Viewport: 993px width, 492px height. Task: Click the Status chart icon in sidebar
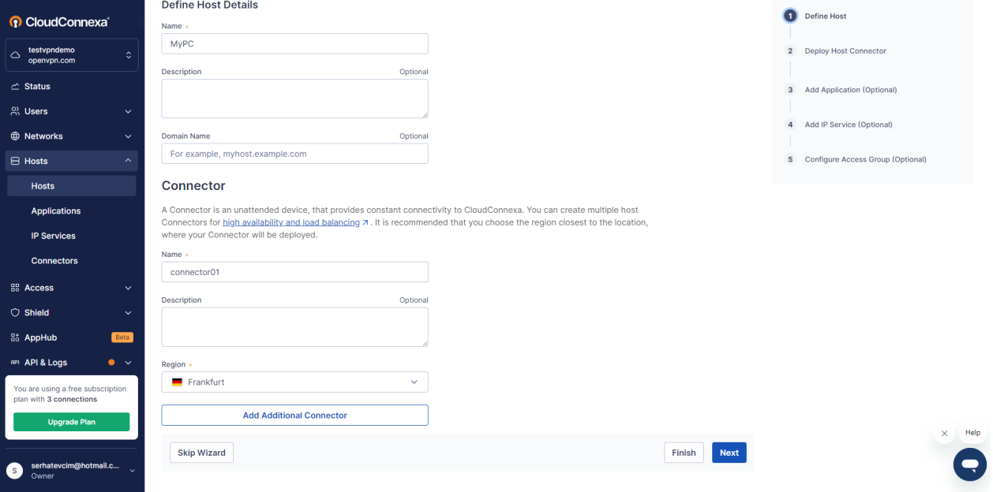click(x=15, y=87)
